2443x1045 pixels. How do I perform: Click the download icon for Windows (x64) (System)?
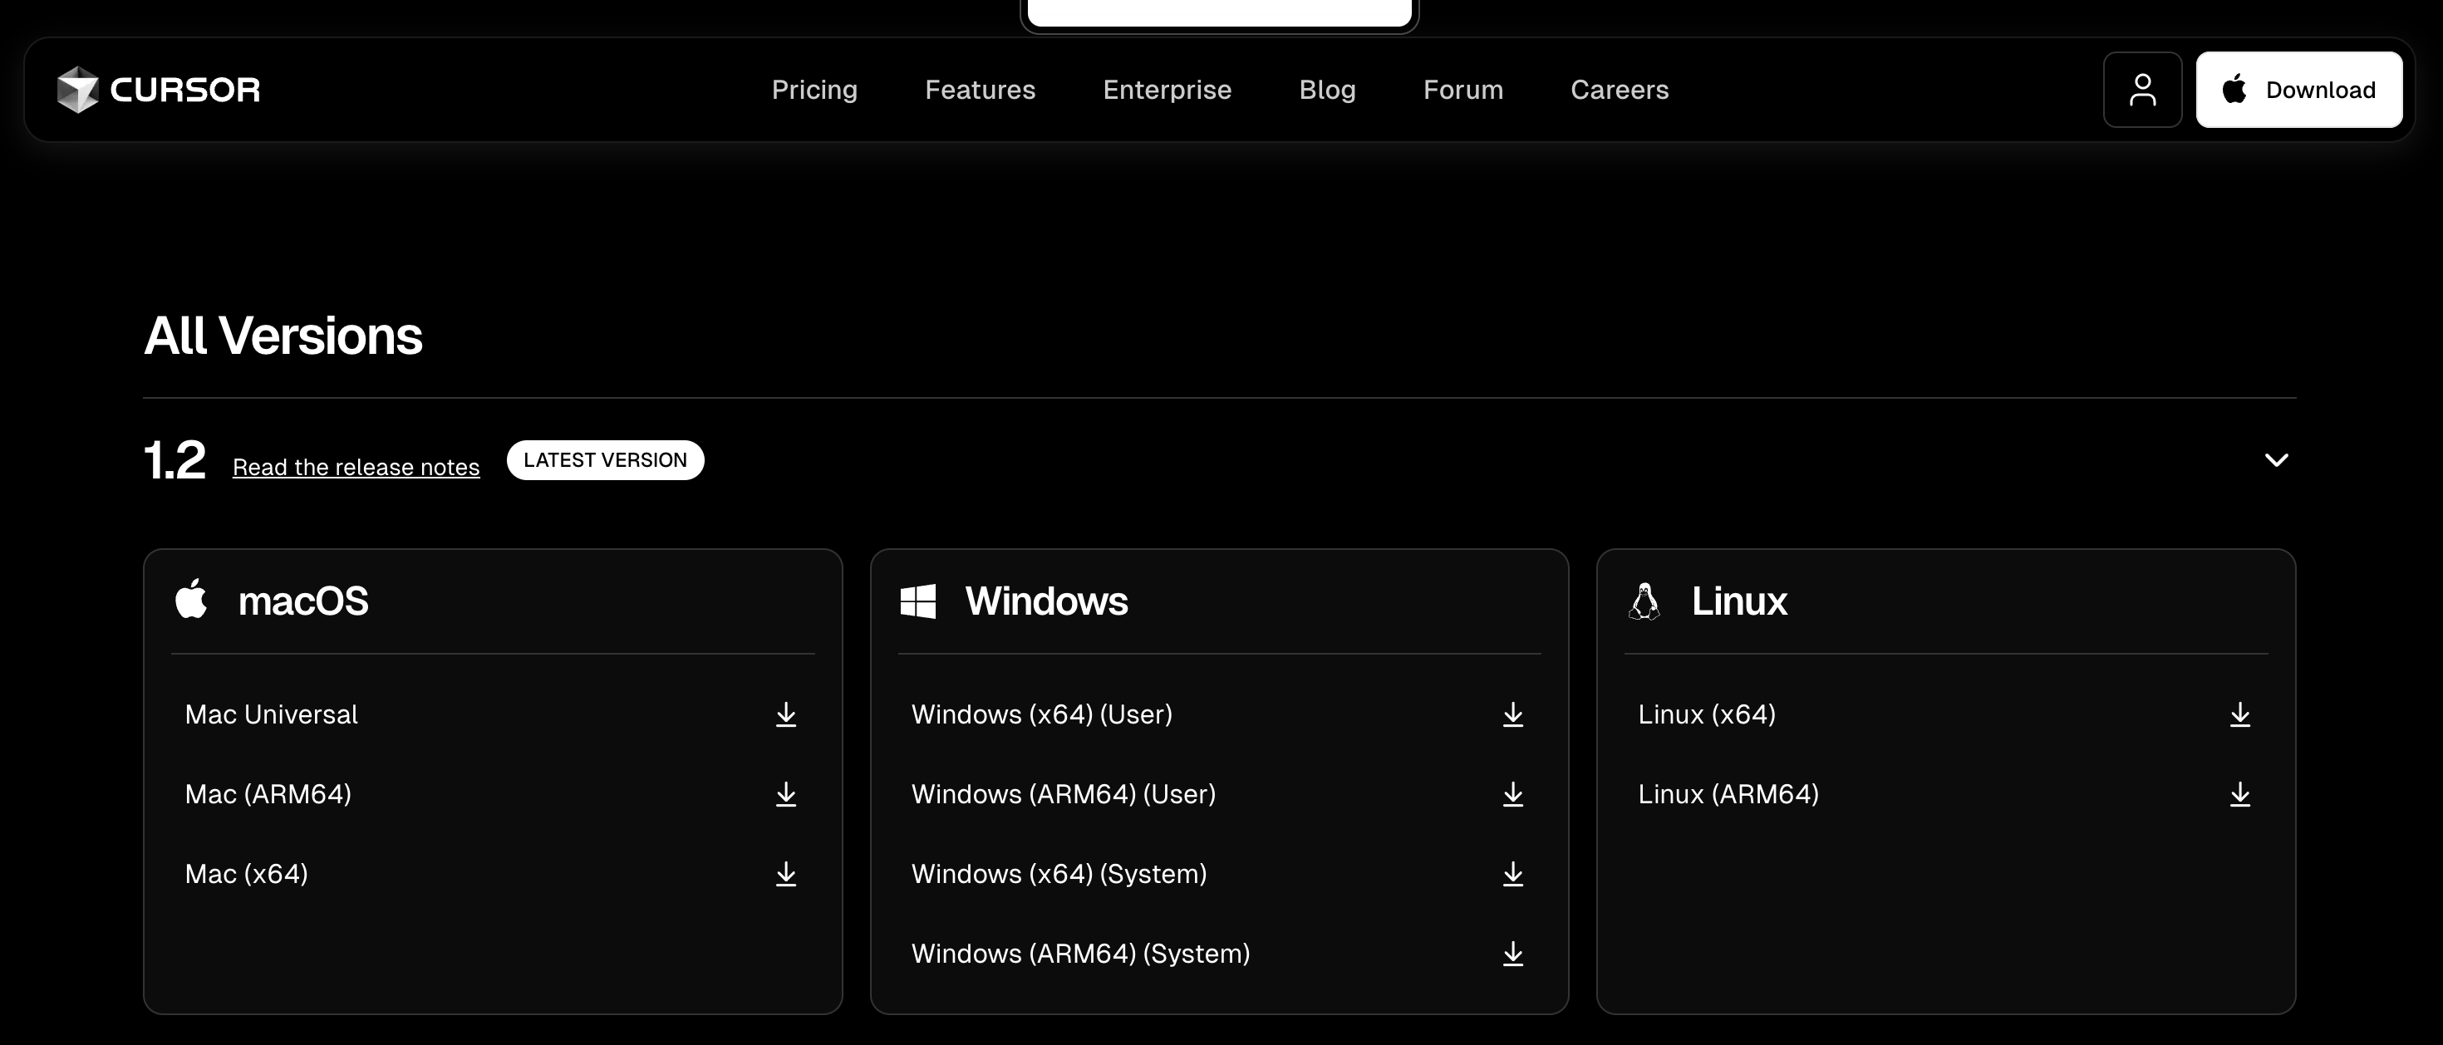click(x=1512, y=875)
